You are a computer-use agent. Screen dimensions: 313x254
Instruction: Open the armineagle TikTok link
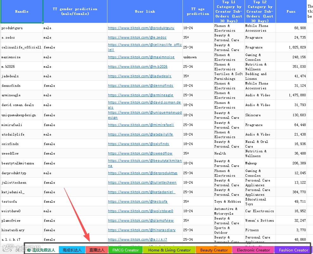coord(141,95)
